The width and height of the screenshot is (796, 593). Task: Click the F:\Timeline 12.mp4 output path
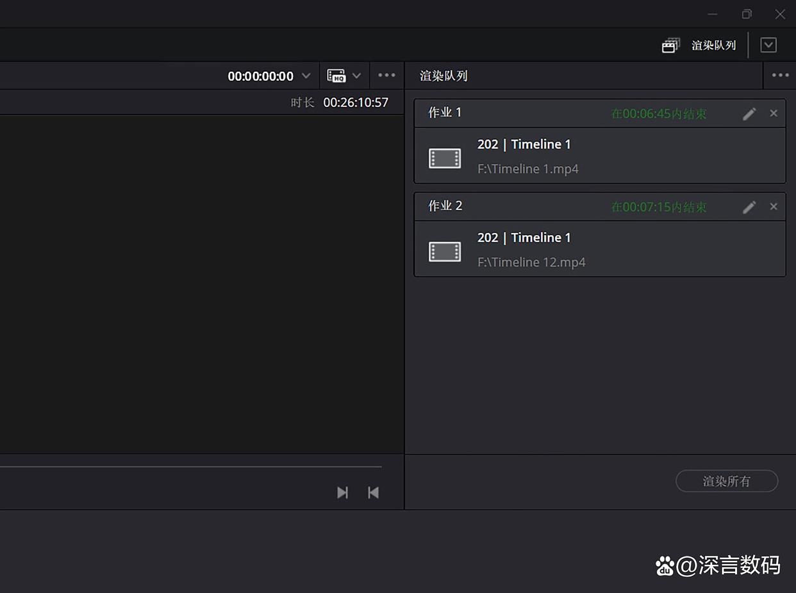(x=531, y=263)
